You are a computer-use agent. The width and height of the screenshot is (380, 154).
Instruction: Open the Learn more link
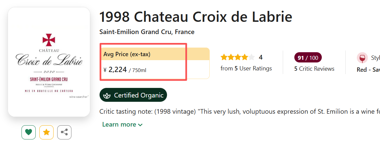coord(119,125)
